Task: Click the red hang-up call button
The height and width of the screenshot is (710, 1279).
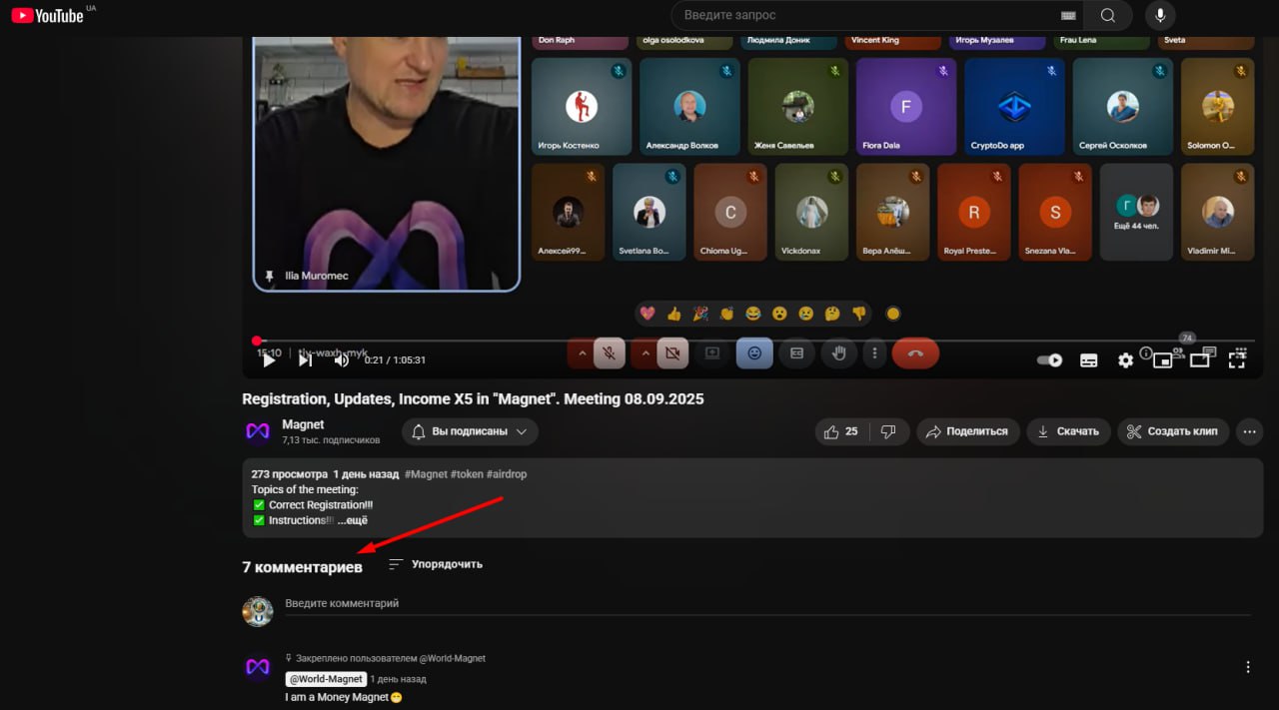Action: 915,353
